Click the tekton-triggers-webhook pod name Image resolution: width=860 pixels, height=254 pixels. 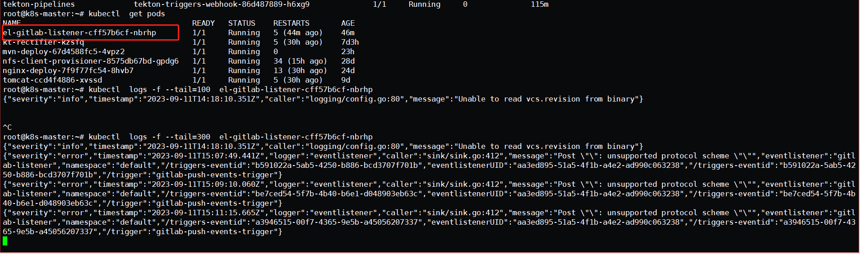[x=222, y=4]
